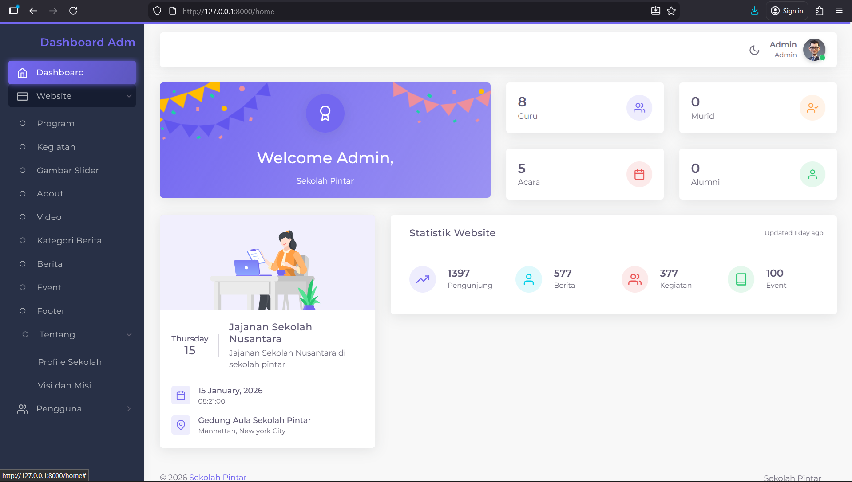852x482 pixels.
Task: Click the 15 January, 2026 date text
Action: [x=230, y=391]
